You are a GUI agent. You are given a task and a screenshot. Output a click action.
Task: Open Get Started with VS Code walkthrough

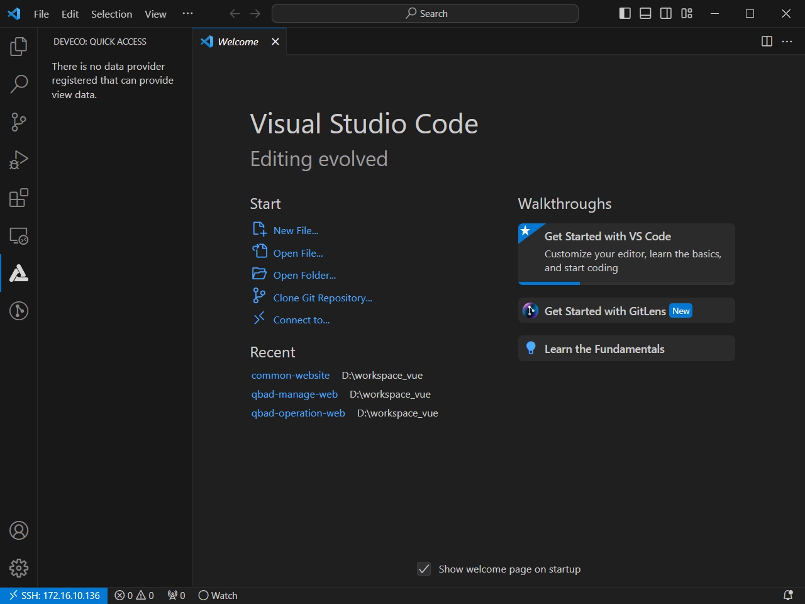tap(626, 254)
